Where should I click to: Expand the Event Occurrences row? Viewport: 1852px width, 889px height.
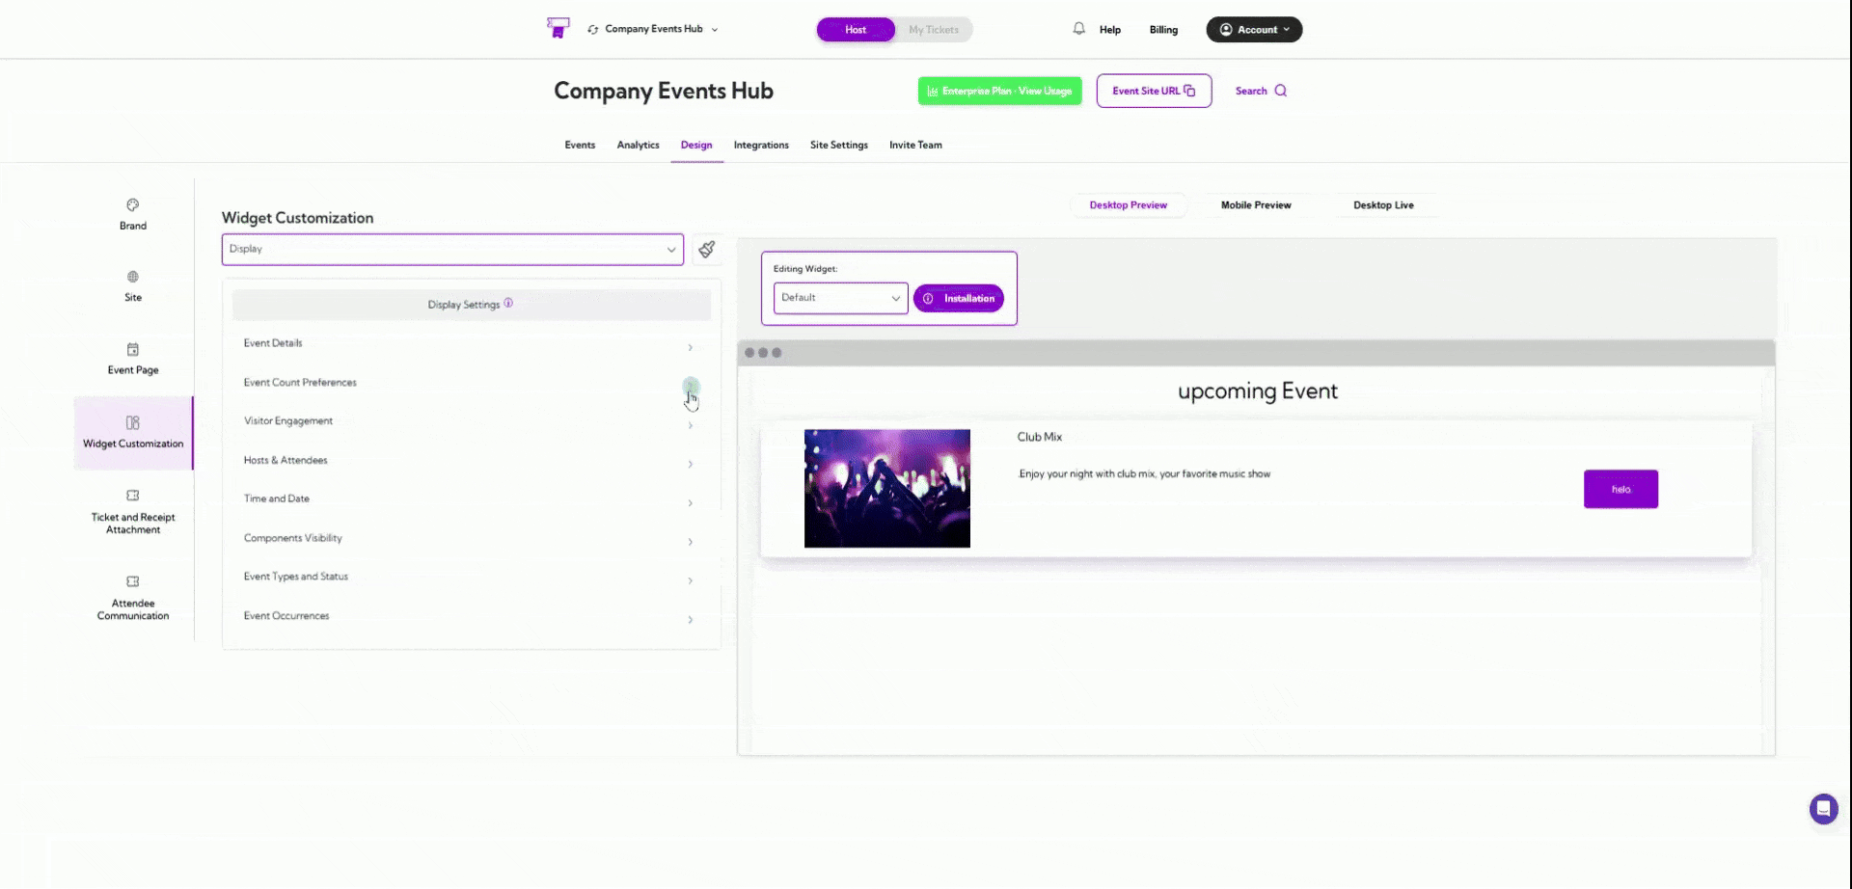(x=471, y=616)
